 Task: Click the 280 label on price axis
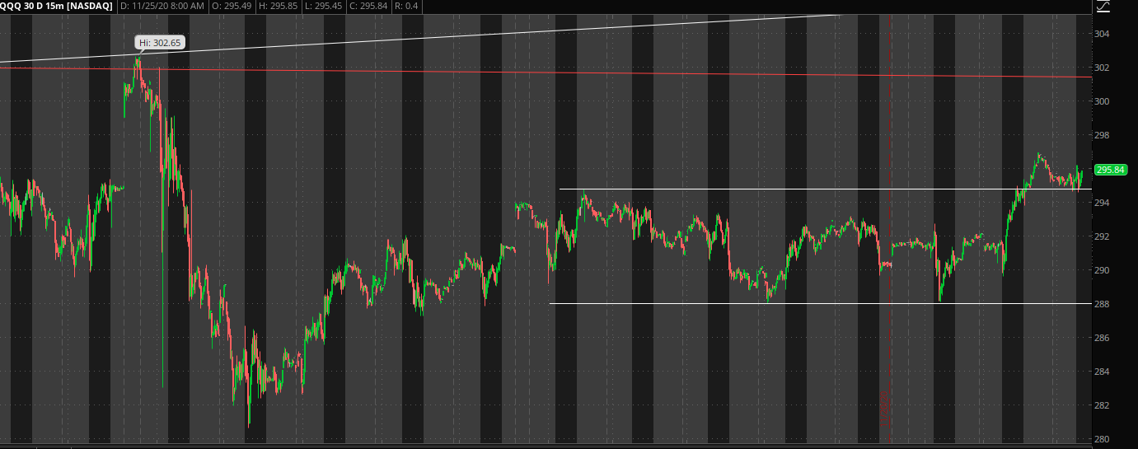tap(1103, 439)
